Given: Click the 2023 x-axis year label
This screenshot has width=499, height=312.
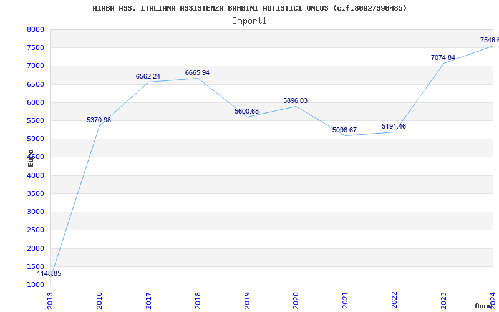Looking at the screenshot, I should 443,301.
